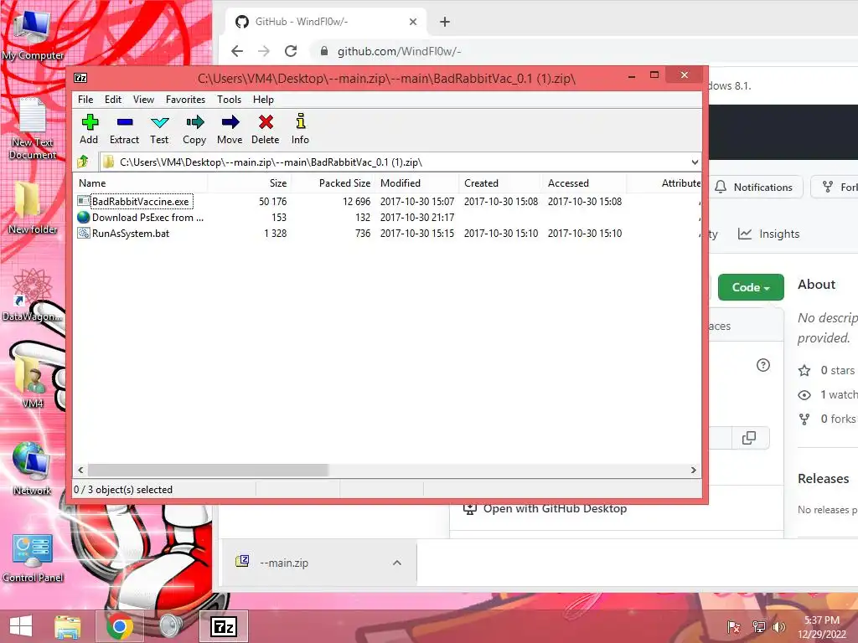The height and width of the screenshot is (643, 858).
Task: Click the help question mark on GitHub
Action: click(x=762, y=365)
